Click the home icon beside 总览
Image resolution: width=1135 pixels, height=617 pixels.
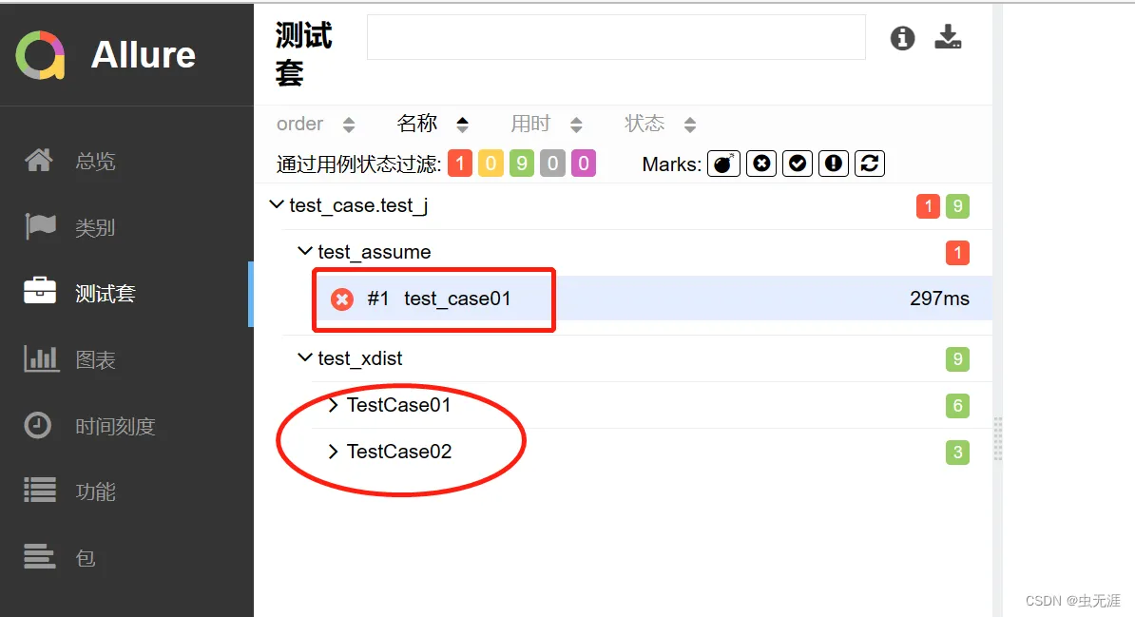coord(39,160)
